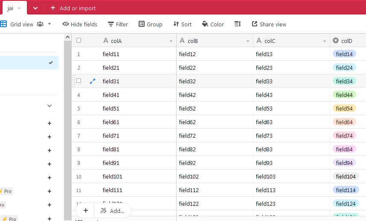Open the colC column dropdown

coord(325,41)
